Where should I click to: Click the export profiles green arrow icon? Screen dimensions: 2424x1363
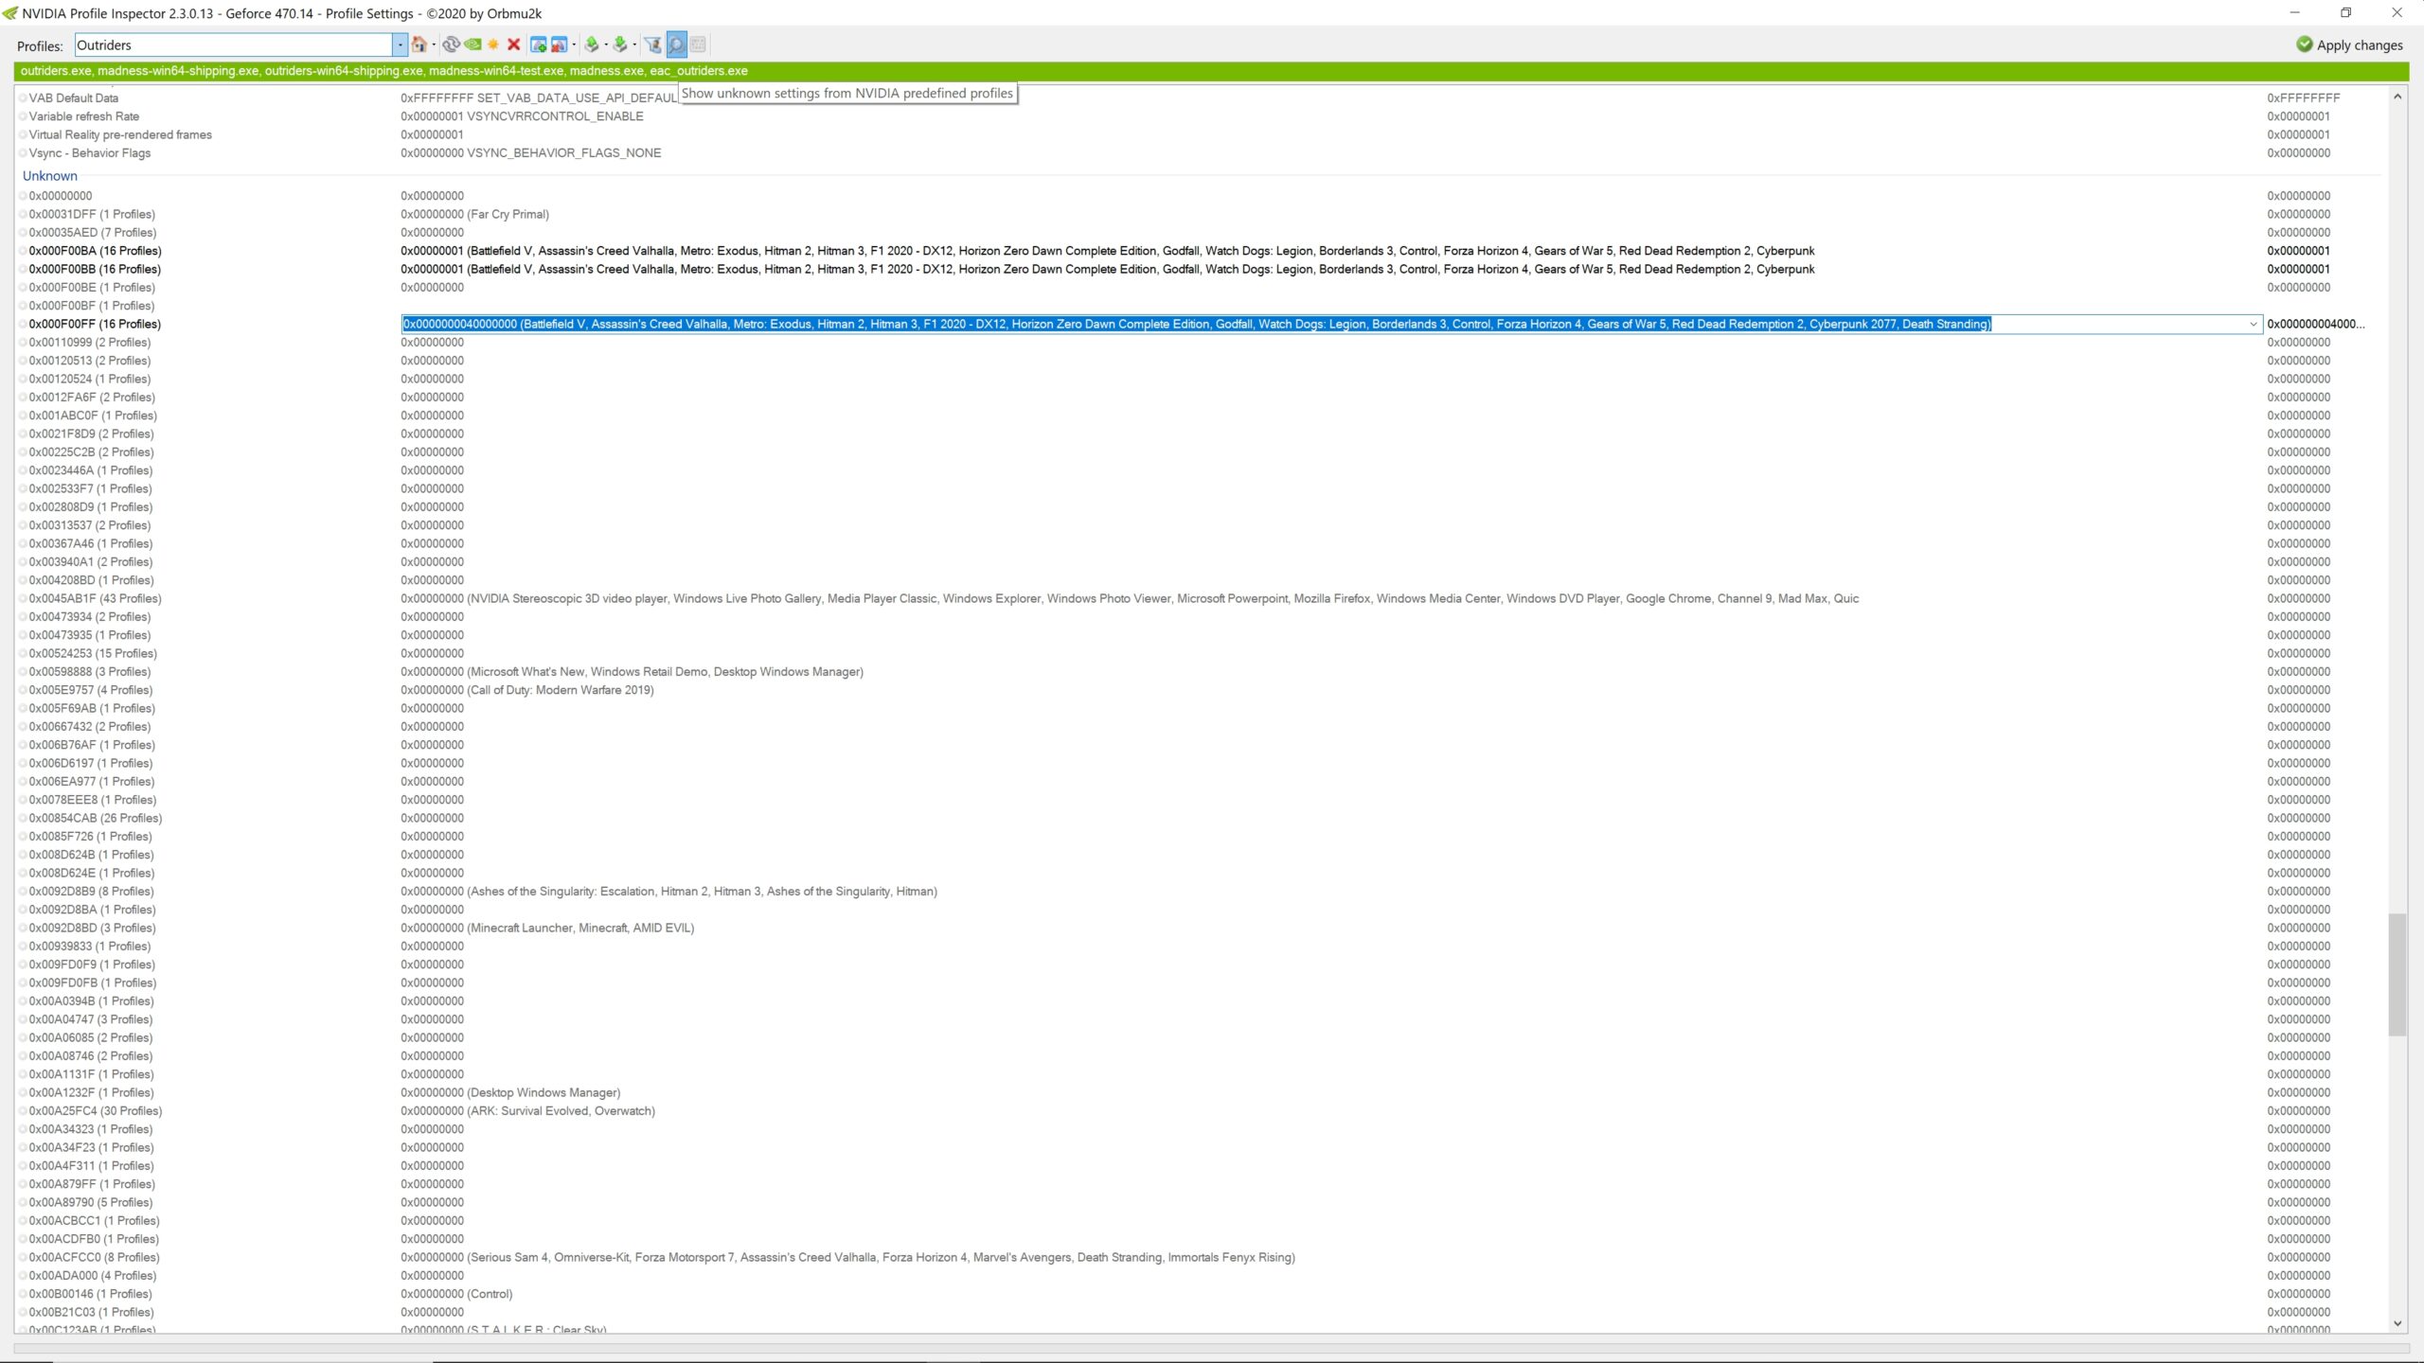click(x=592, y=44)
